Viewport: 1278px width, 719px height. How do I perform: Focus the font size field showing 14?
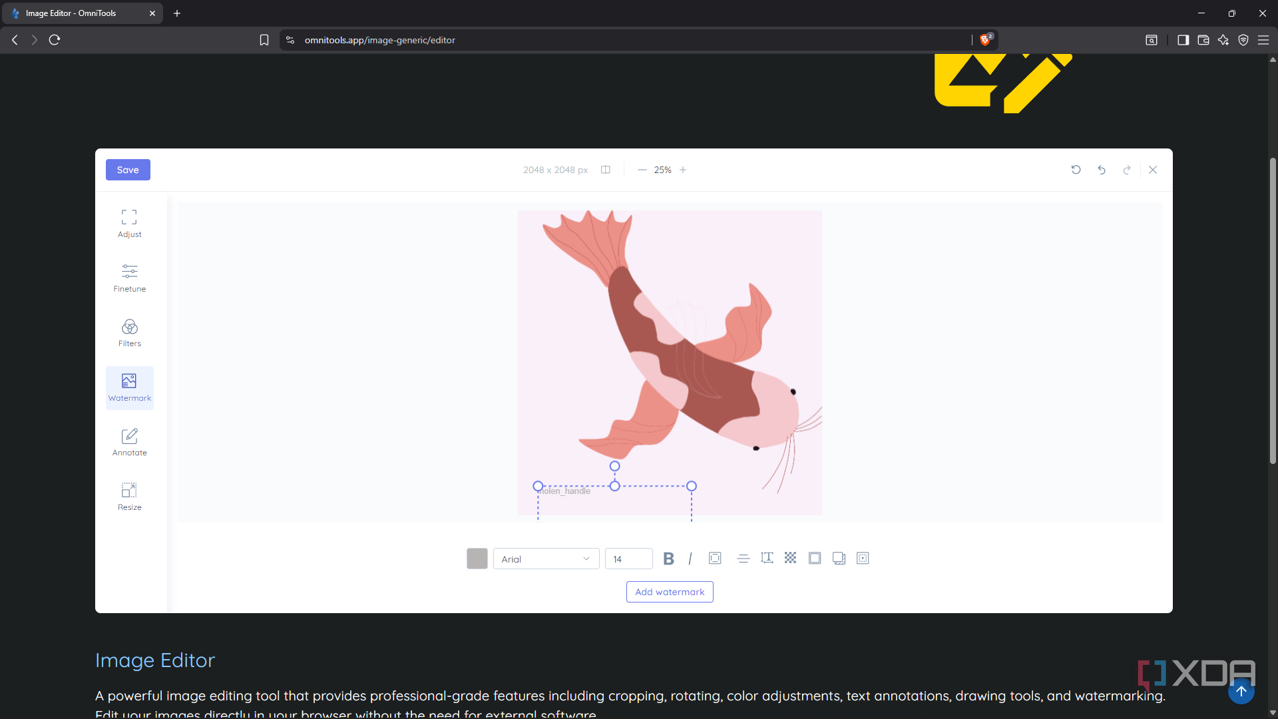(x=628, y=559)
